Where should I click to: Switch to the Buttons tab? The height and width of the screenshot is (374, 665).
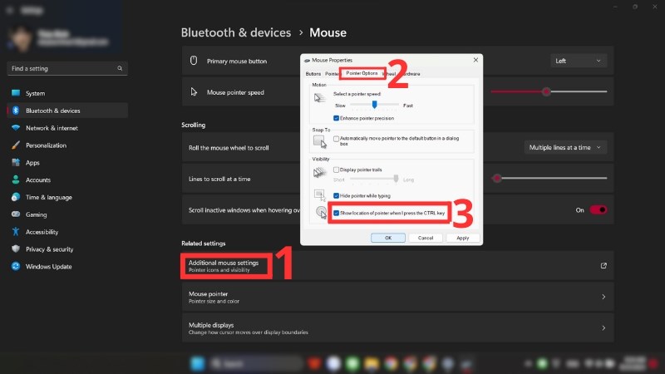click(x=313, y=74)
